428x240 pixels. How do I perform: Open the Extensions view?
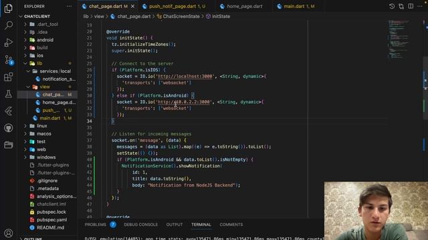coord(9,77)
